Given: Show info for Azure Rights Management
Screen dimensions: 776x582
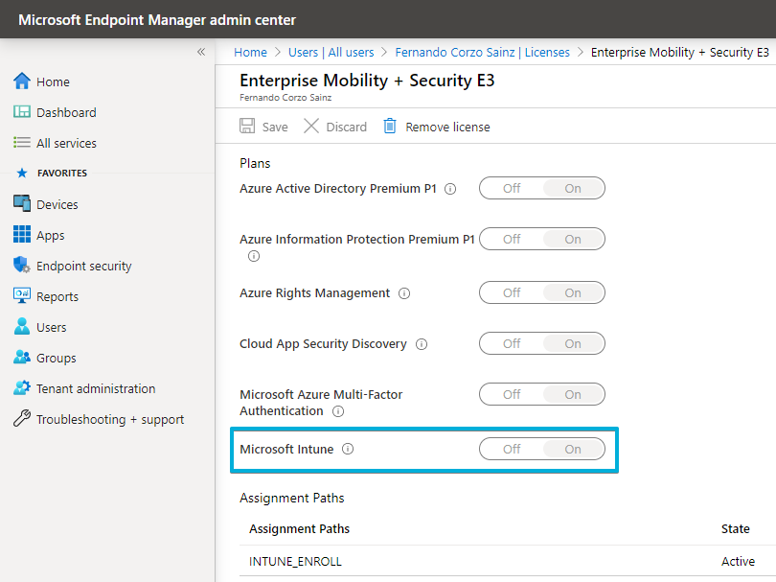Looking at the screenshot, I should [404, 293].
